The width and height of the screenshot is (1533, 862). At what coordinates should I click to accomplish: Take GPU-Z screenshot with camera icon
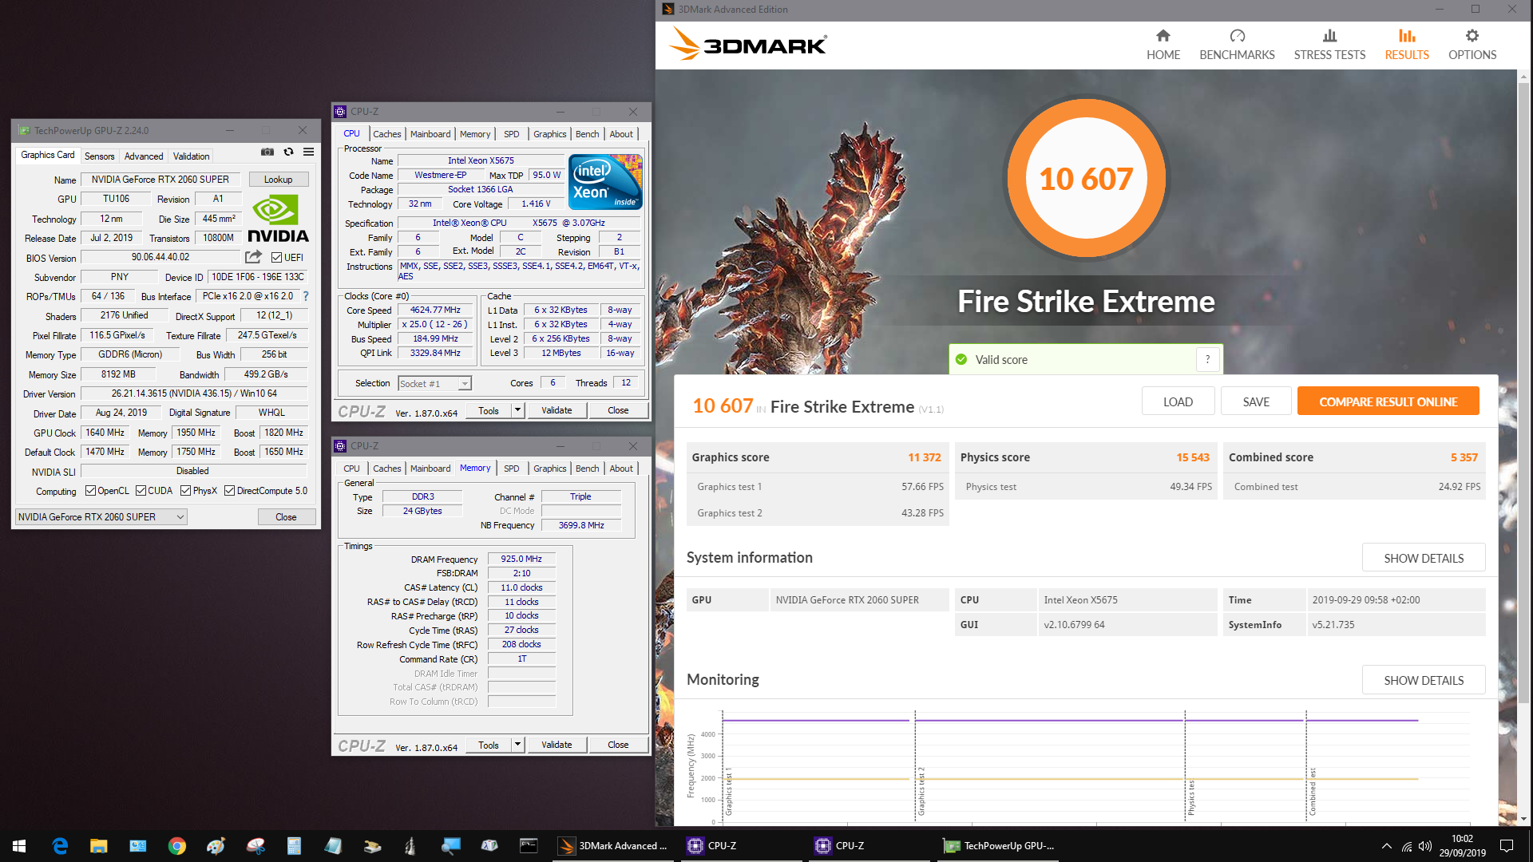tap(267, 152)
